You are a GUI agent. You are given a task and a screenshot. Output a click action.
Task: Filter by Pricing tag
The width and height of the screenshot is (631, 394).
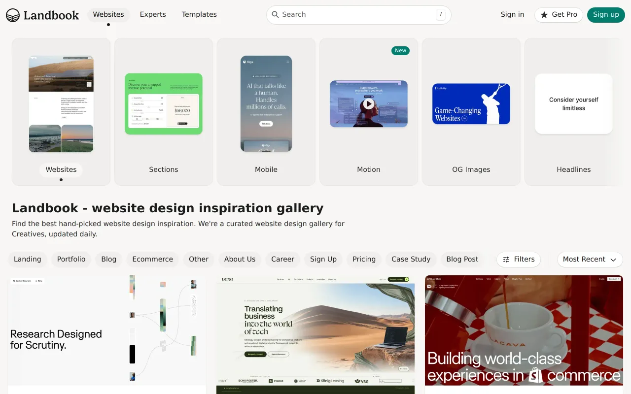pyautogui.click(x=364, y=260)
